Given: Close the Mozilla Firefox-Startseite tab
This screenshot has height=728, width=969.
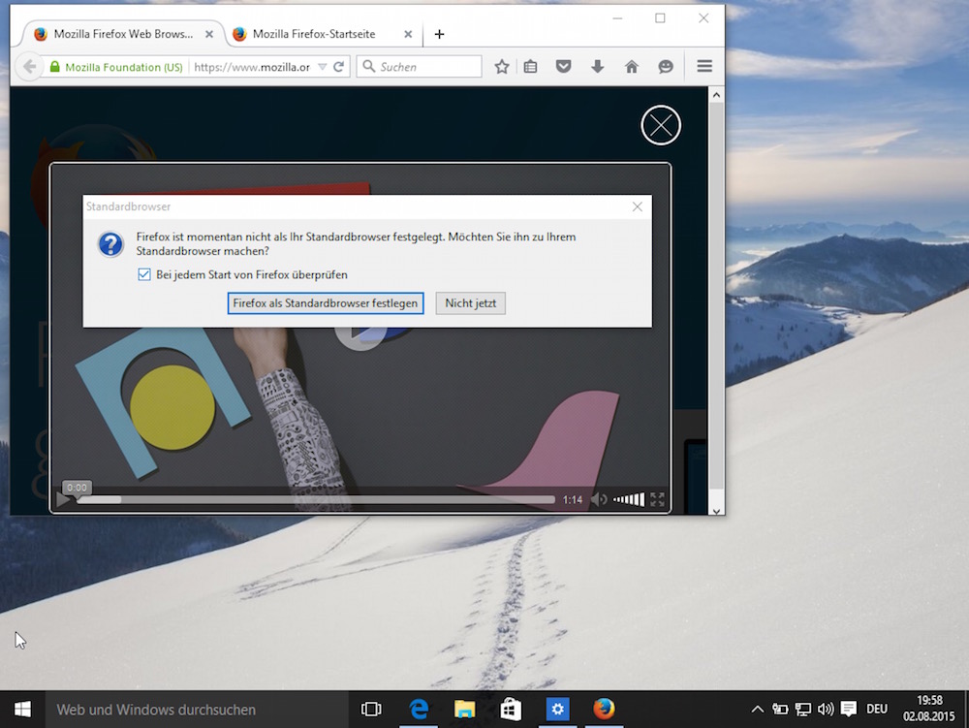Looking at the screenshot, I should (x=408, y=35).
